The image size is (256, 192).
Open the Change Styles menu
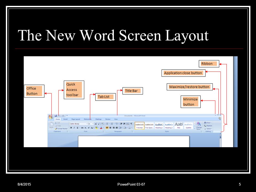coord(199,126)
